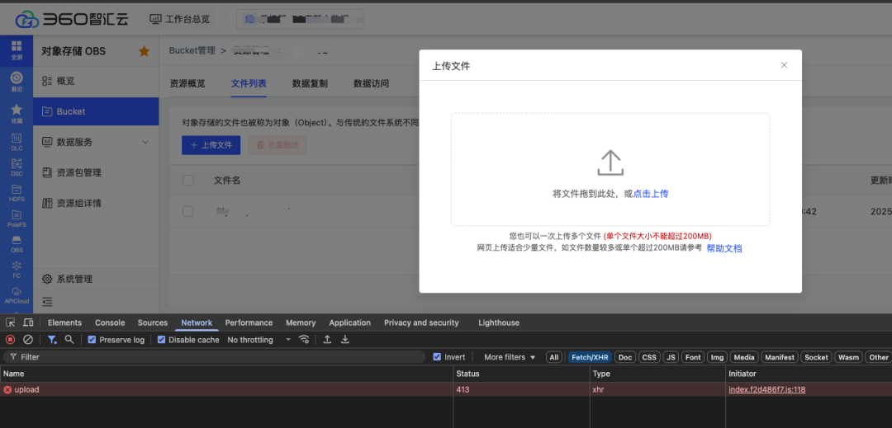Click the HDFS icon in the left rail
This screenshot has width=892, height=428.
pyautogui.click(x=17, y=193)
